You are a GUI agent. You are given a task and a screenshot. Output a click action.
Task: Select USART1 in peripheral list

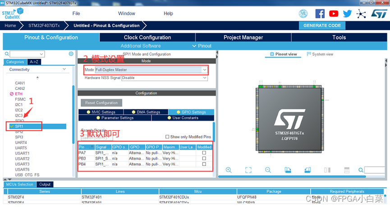point(22,153)
